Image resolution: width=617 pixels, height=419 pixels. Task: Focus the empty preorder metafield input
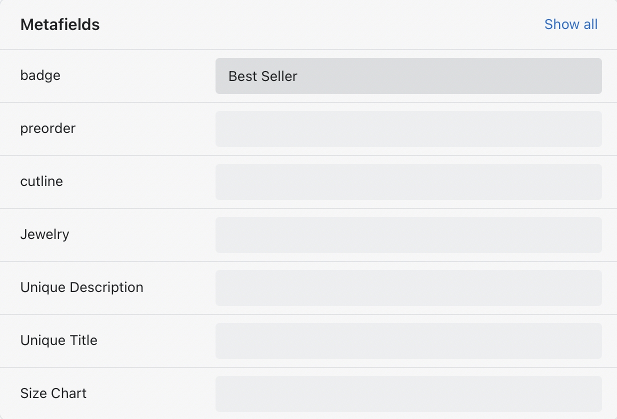[x=408, y=129]
